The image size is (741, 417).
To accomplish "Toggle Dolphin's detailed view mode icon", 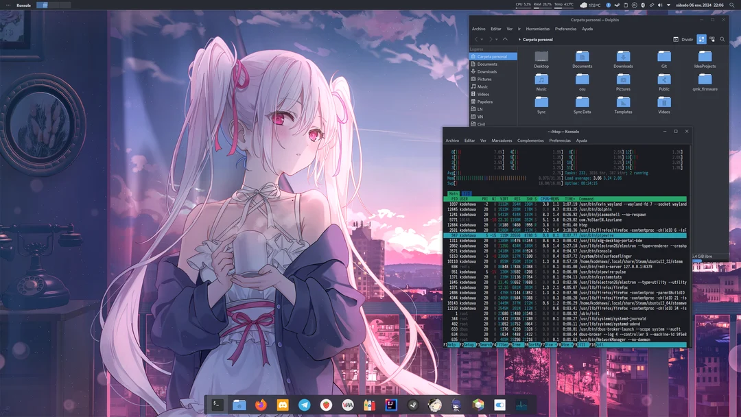I will tap(711, 39).
